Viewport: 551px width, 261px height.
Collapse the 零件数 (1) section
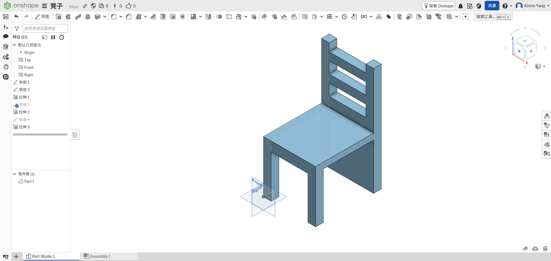pyautogui.click(x=14, y=174)
